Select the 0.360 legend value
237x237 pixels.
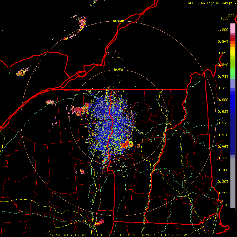click(x=223, y=170)
